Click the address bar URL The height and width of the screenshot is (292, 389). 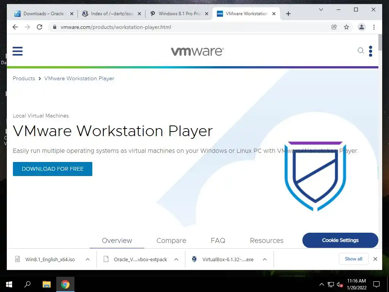(x=116, y=27)
